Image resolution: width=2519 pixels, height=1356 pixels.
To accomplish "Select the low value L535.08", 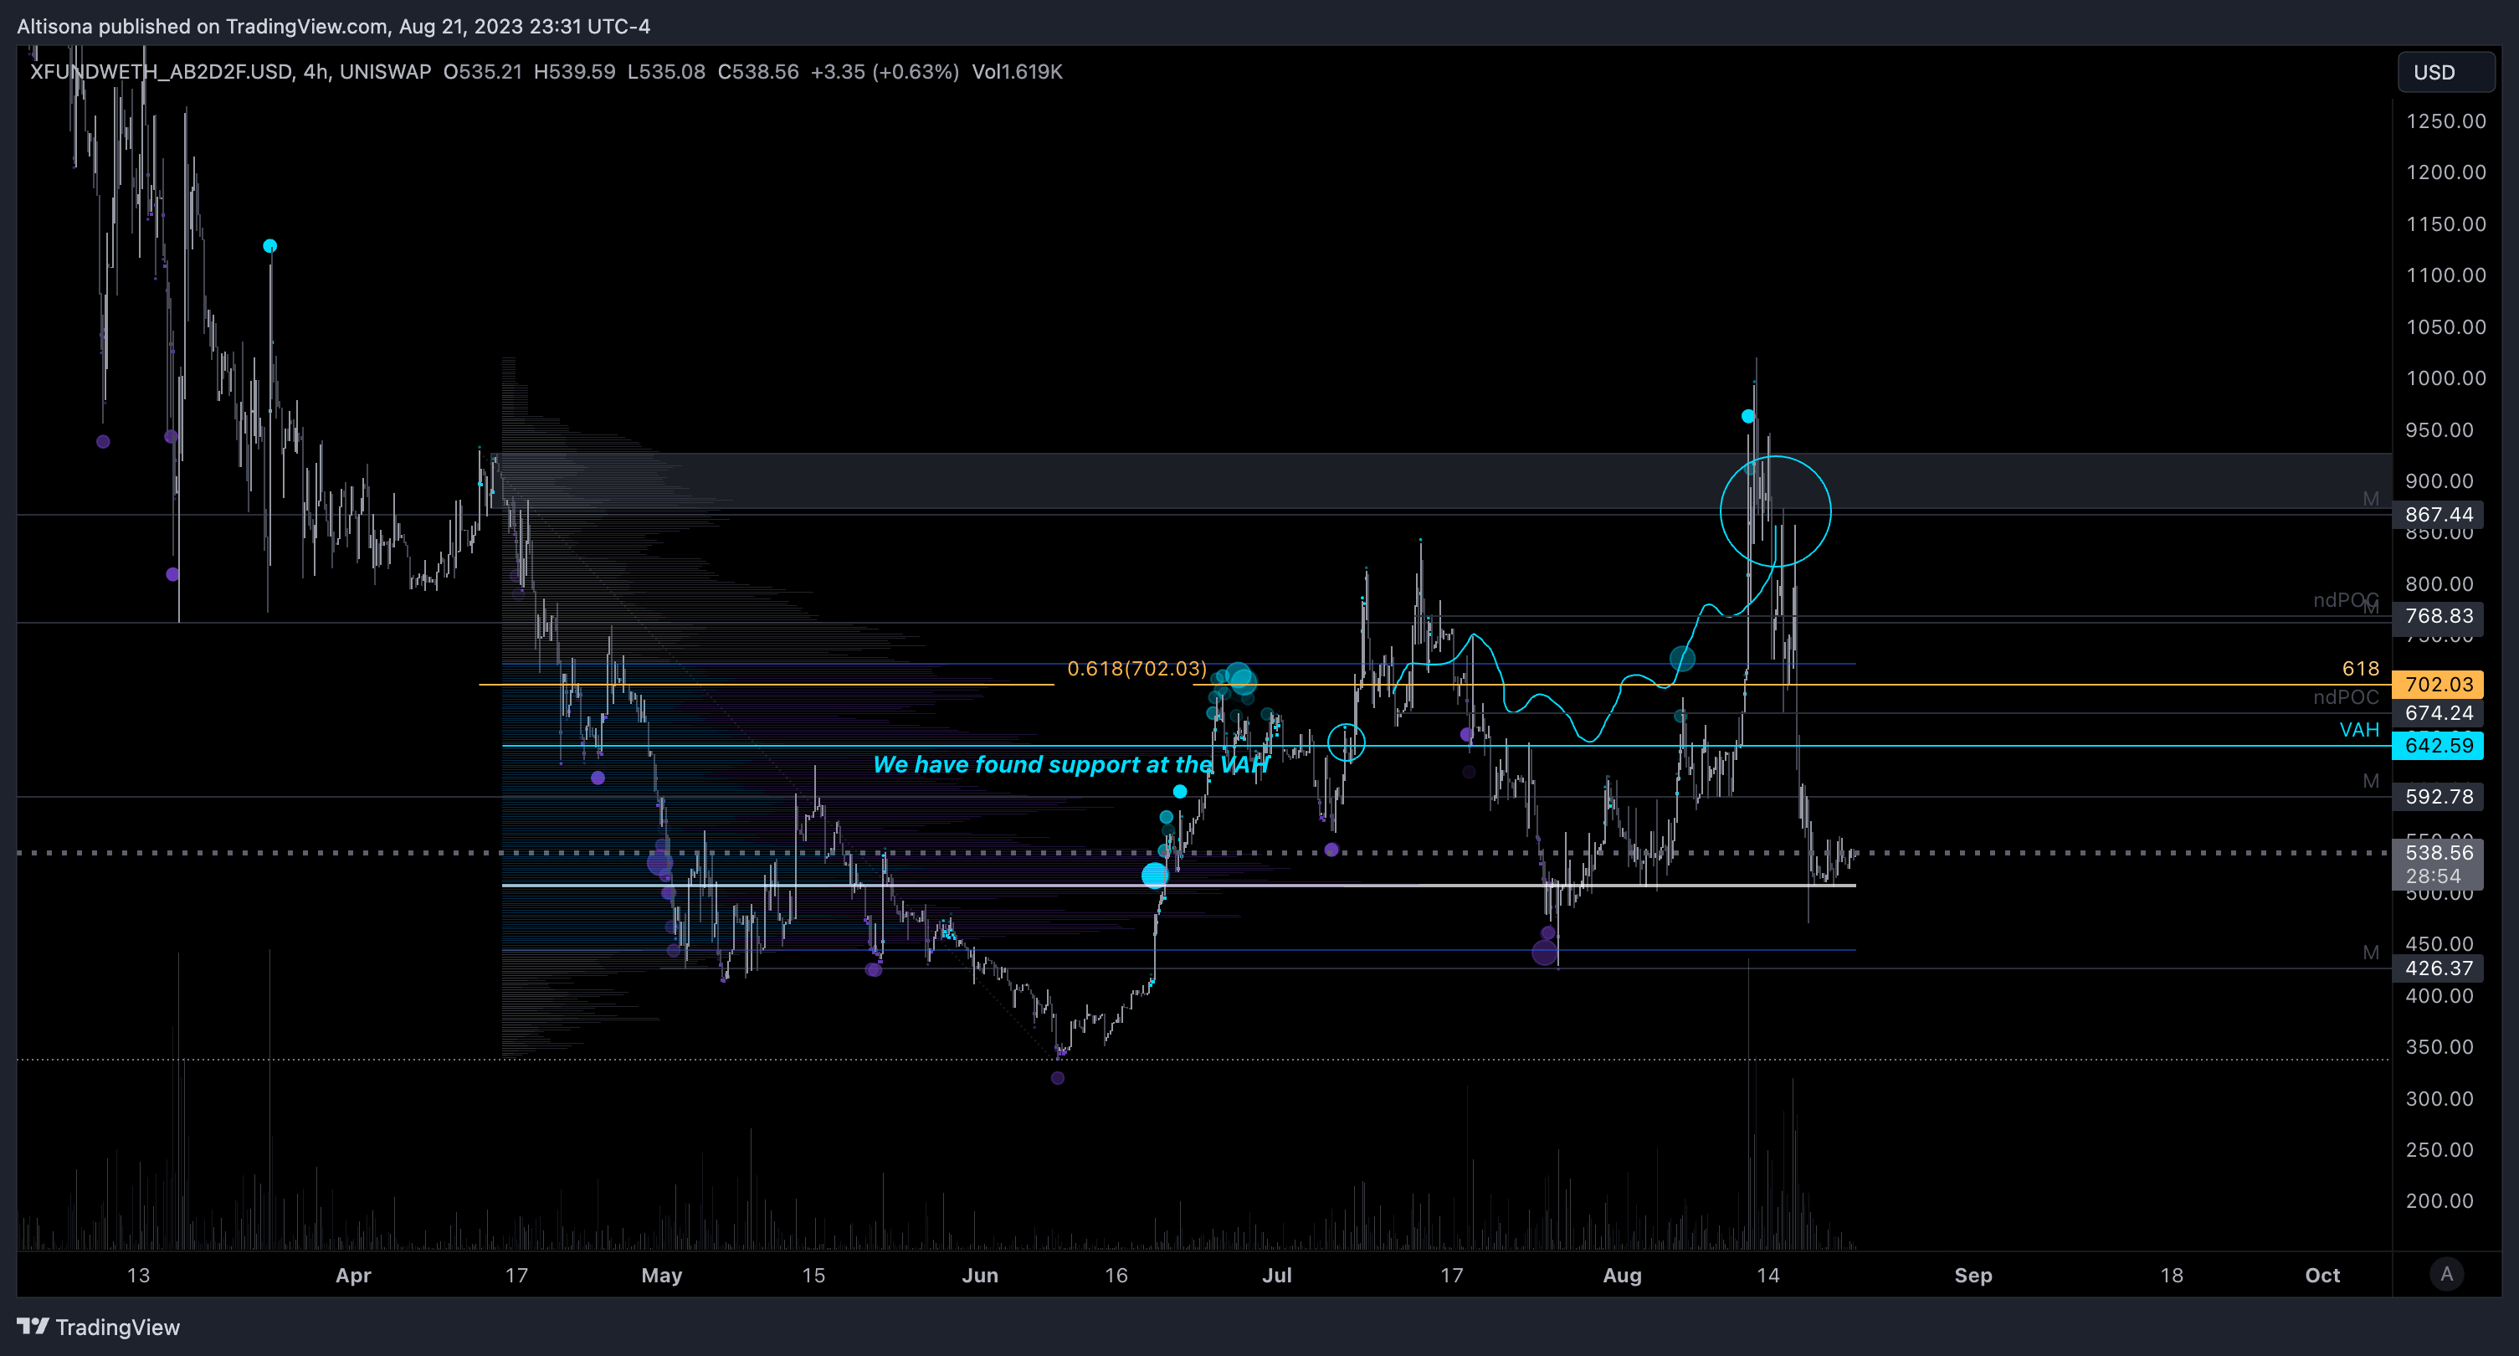I will (x=666, y=71).
